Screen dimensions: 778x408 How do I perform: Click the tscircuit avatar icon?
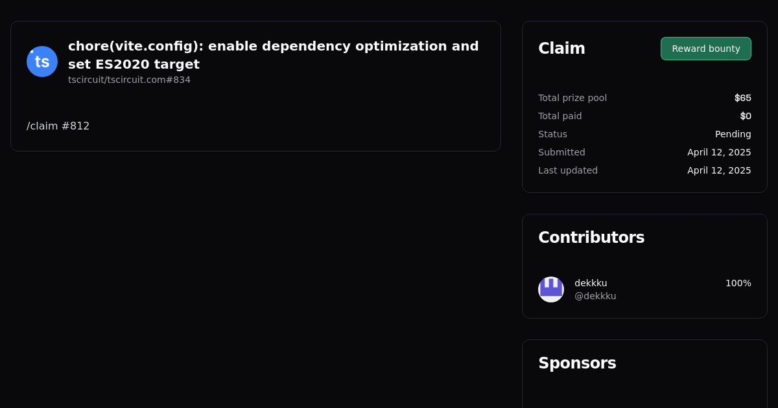[x=41, y=61]
